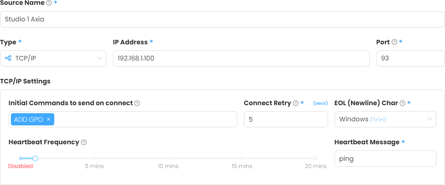Click the Source Name help icon

(x=49, y=3)
